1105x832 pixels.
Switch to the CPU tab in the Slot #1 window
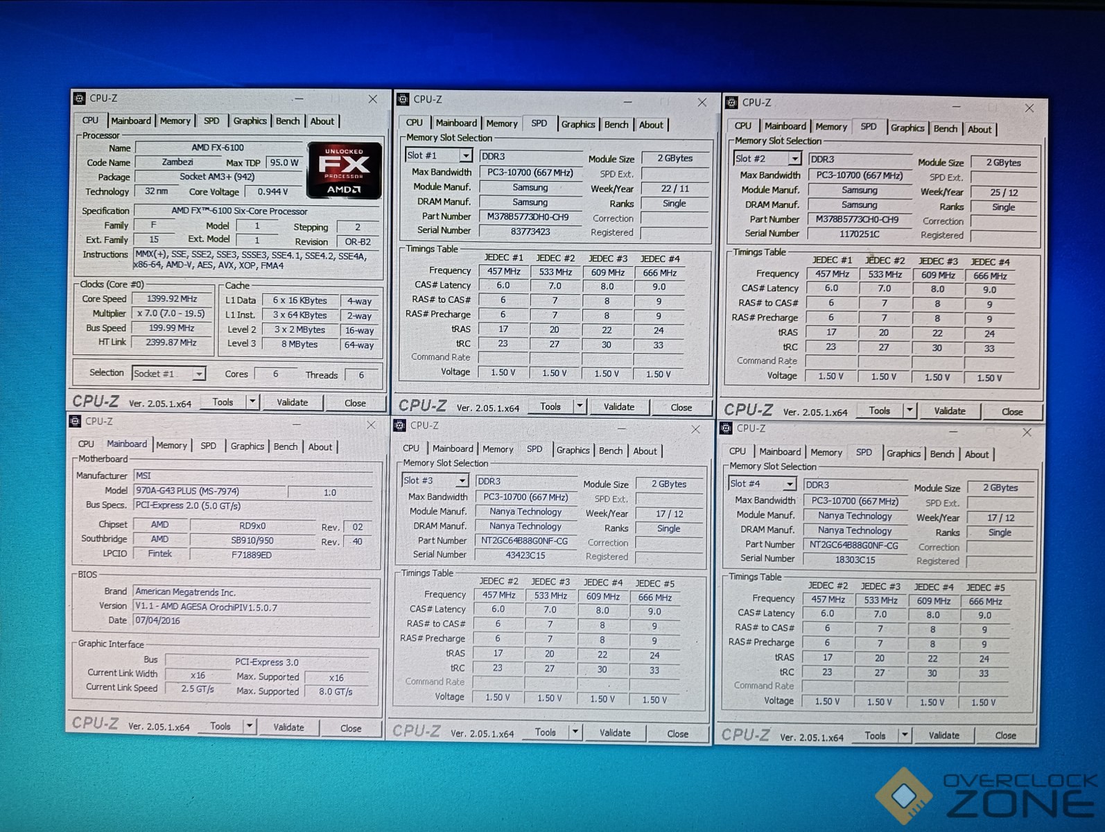(x=414, y=123)
